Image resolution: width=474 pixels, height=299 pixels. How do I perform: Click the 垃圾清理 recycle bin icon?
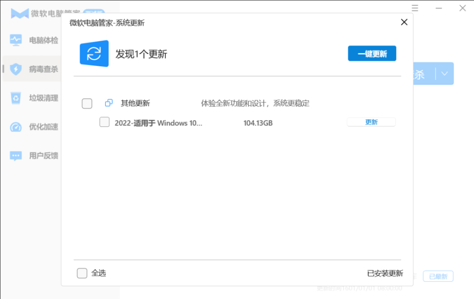click(16, 98)
